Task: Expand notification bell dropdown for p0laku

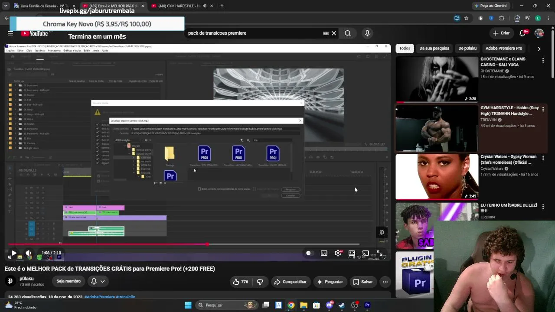Action: tap(98, 281)
